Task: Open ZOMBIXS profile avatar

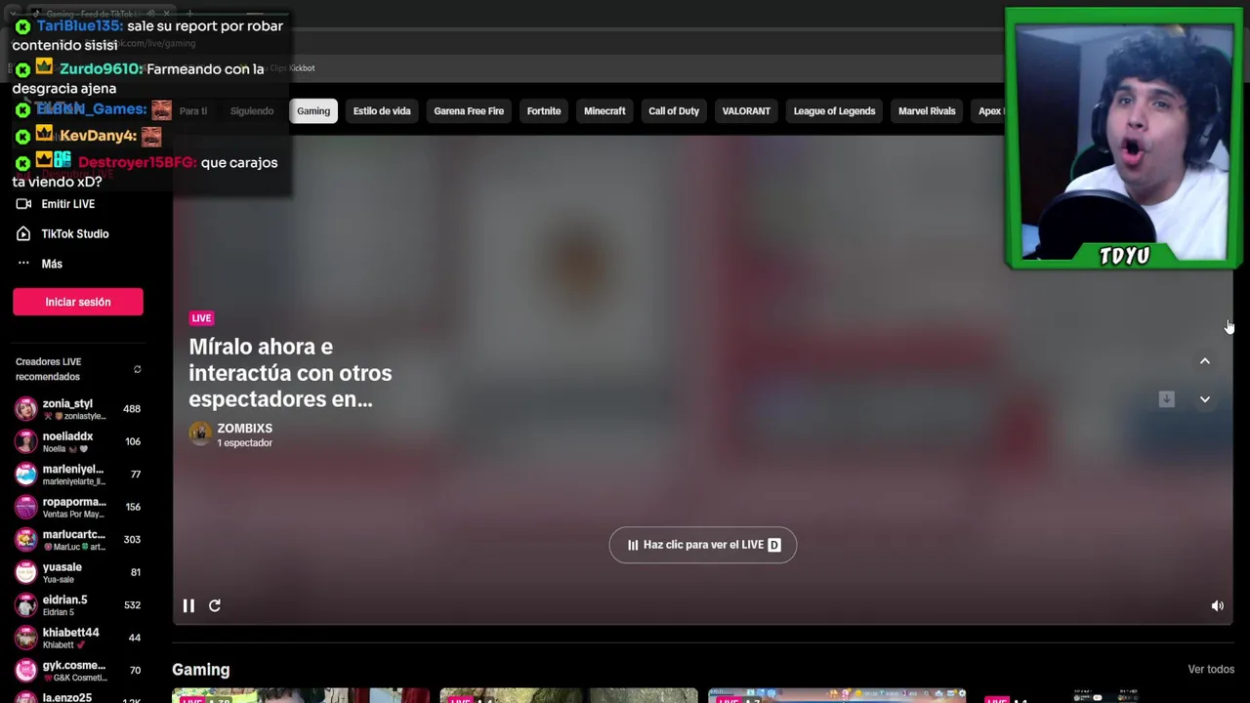Action: (x=200, y=434)
